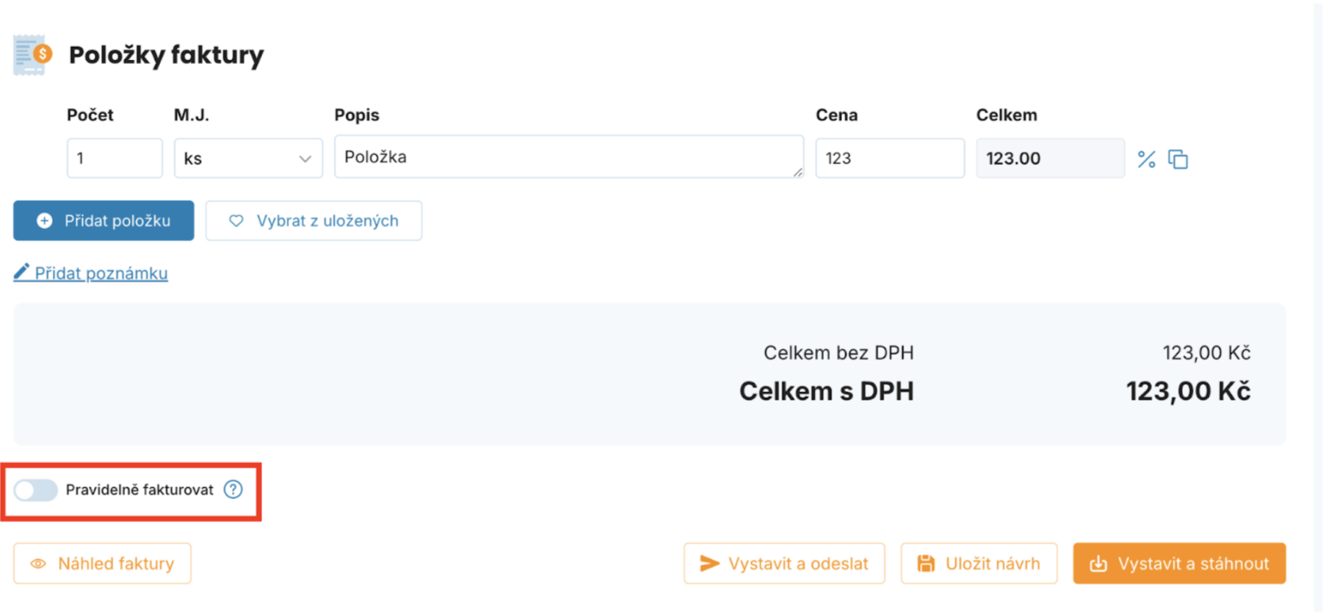Viewport: 1326px width, 615px height.
Task: Click the Přidat položku button
Action: coord(104,221)
